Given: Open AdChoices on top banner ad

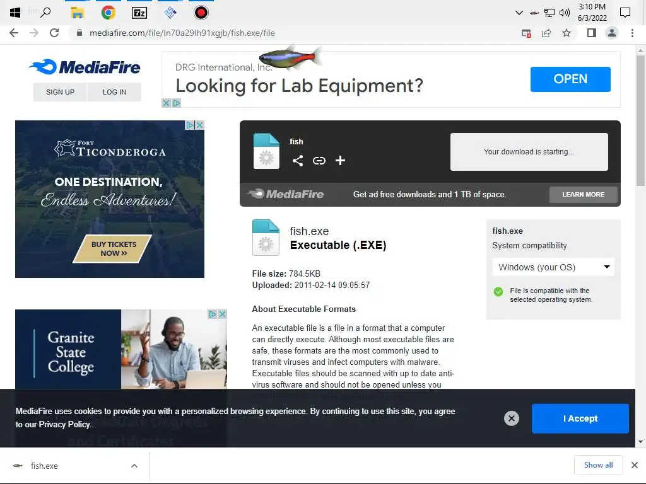Looking at the screenshot, I should point(177,103).
